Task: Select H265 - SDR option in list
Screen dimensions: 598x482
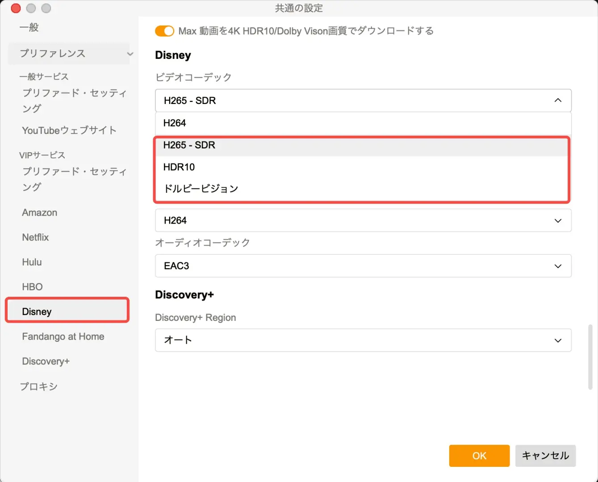Action: click(363, 145)
